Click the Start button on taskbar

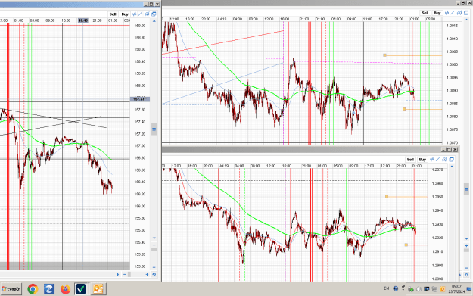pyautogui.click(x=11, y=289)
